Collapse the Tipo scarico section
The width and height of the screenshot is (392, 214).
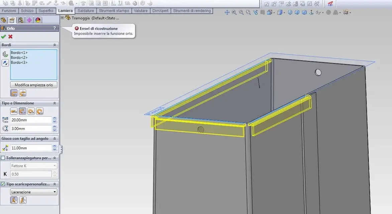[x=55, y=184]
